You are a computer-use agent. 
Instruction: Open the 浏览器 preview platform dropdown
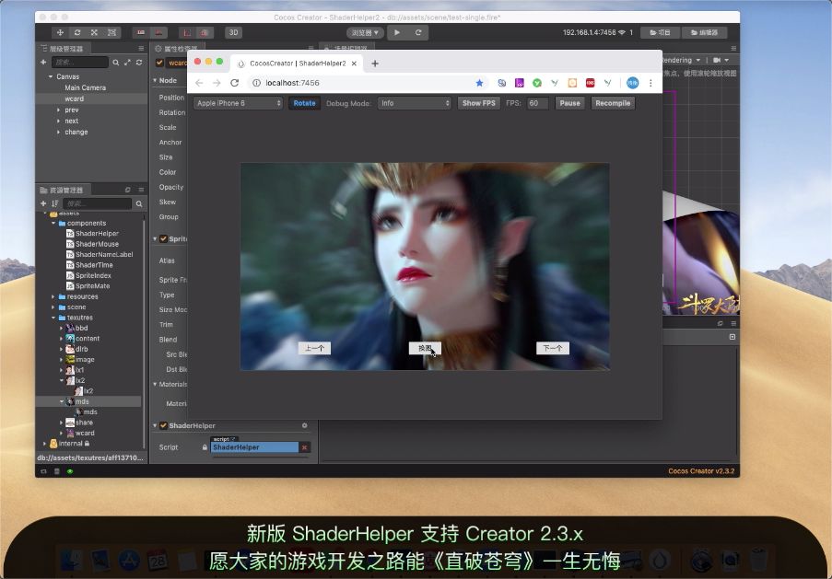click(x=365, y=32)
